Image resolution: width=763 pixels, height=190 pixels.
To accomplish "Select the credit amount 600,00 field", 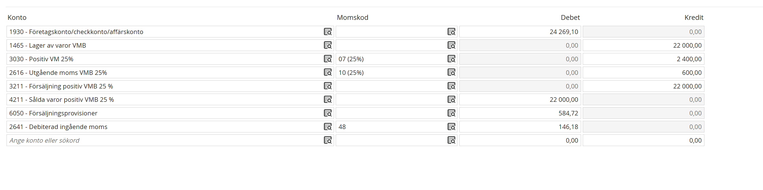I will 643,72.
